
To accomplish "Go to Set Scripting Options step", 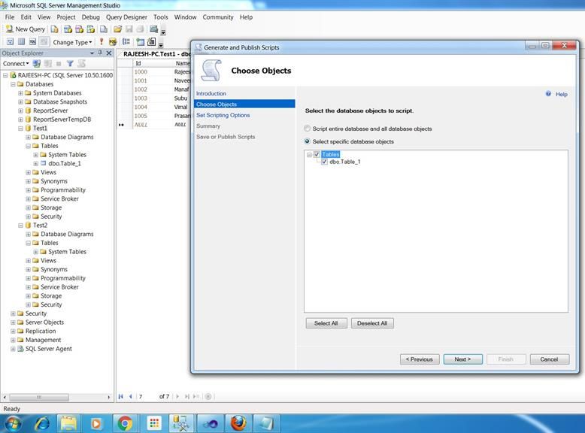I will [x=223, y=115].
